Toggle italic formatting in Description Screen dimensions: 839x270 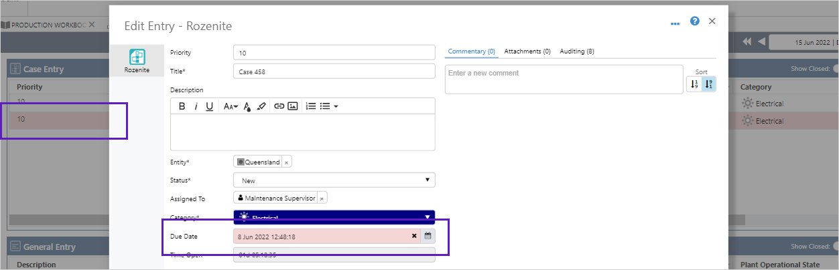196,106
